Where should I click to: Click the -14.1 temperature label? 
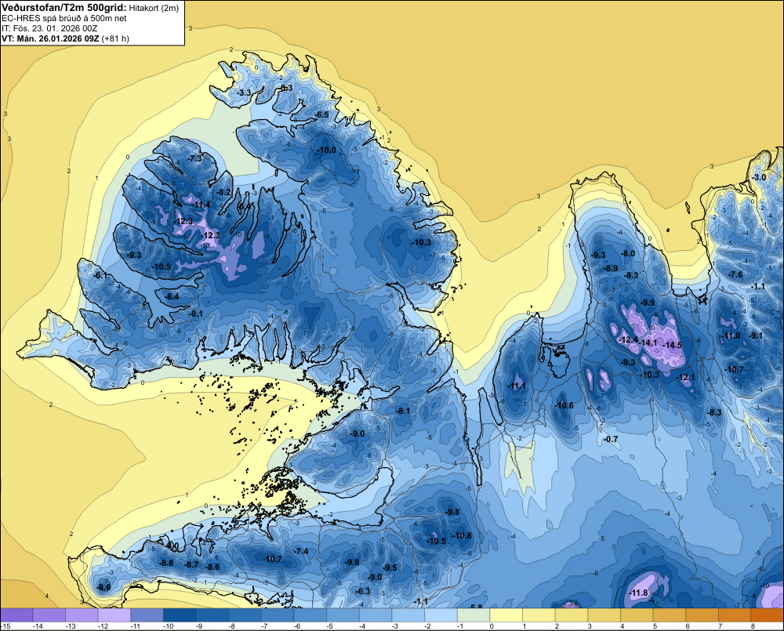click(x=648, y=343)
